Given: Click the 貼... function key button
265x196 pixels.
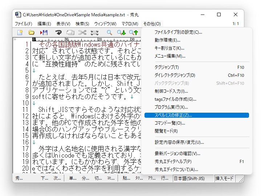Looking at the screenshot, I should pyautogui.click(x=126, y=178).
